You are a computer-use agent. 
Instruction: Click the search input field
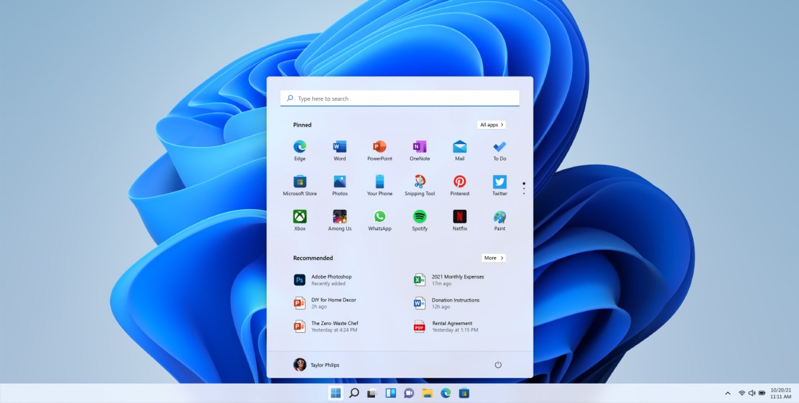click(400, 98)
